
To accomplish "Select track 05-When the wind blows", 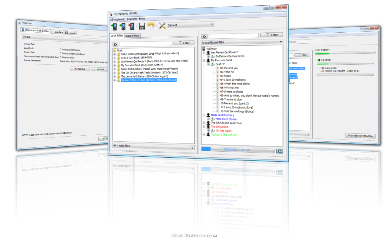I will pos(235,84).
